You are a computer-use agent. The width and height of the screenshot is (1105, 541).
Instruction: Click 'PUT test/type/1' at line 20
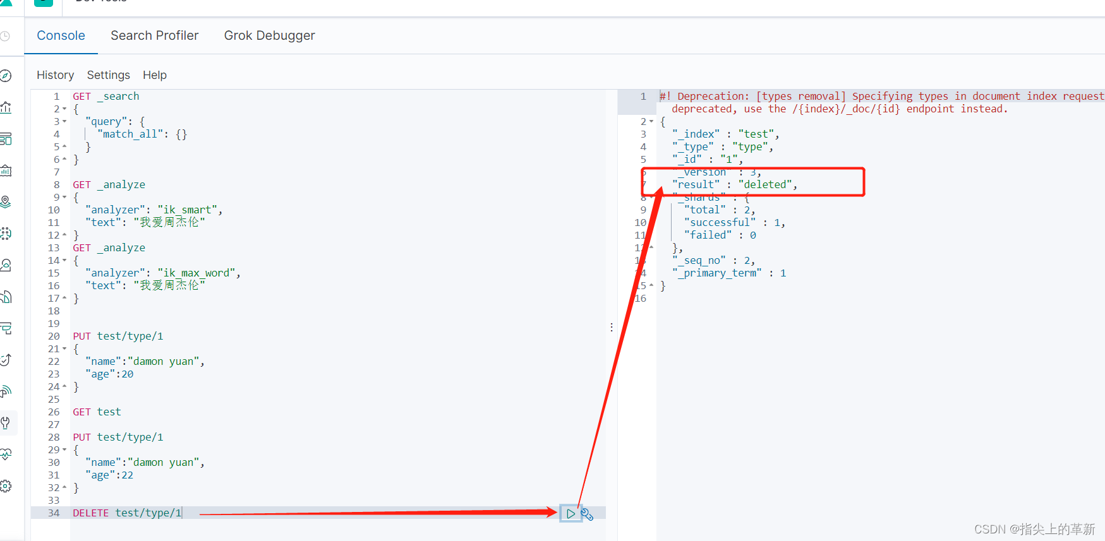[x=118, y=336]
